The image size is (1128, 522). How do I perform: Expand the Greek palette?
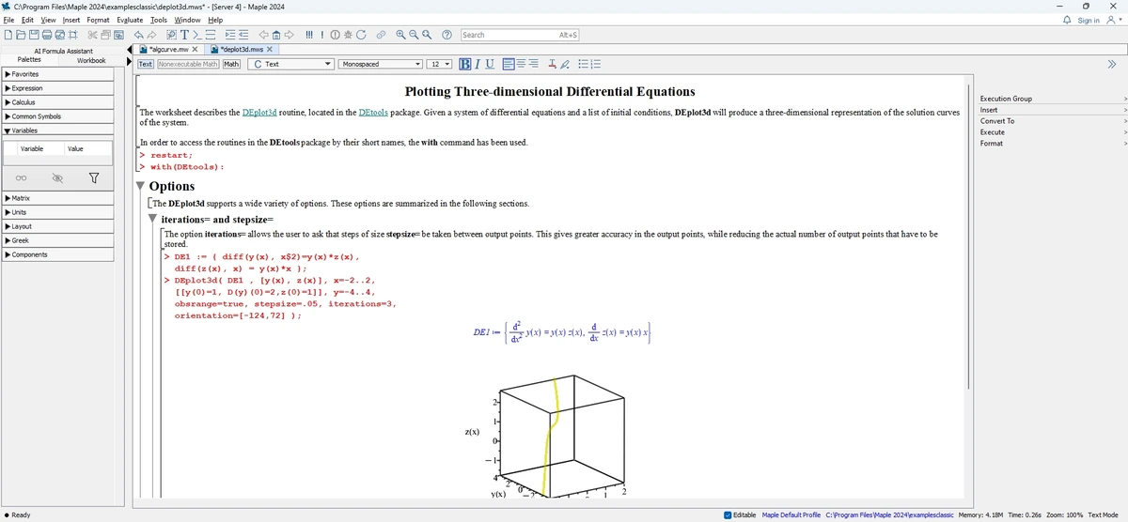click(57, 240)
